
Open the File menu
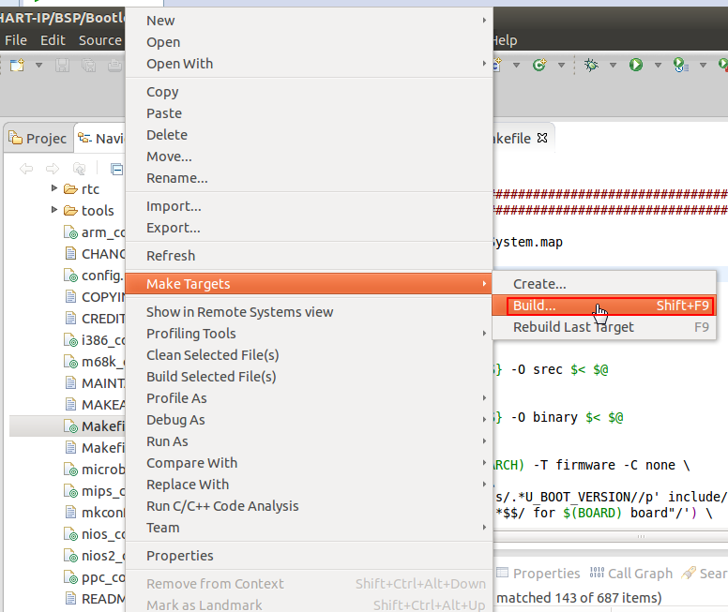16,40
